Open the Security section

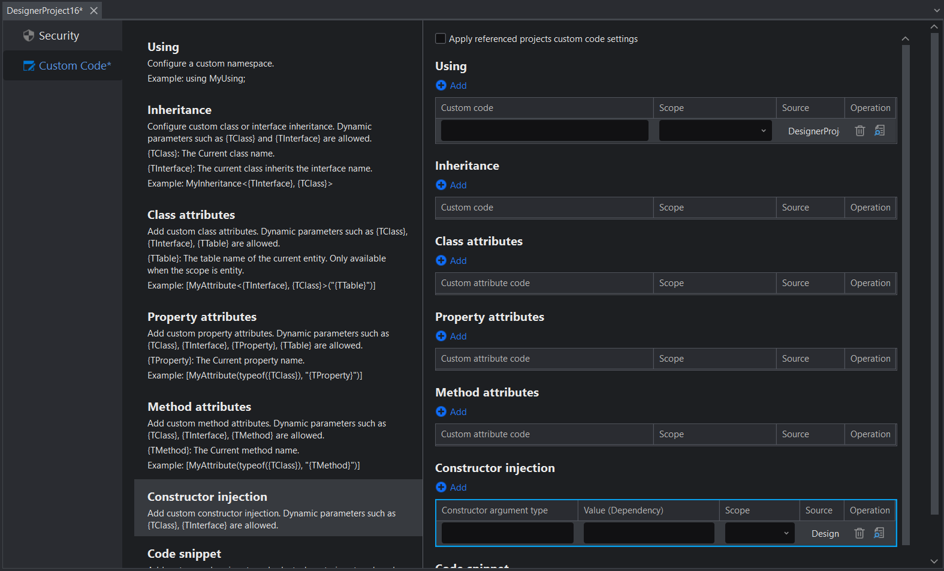point(62,36)
